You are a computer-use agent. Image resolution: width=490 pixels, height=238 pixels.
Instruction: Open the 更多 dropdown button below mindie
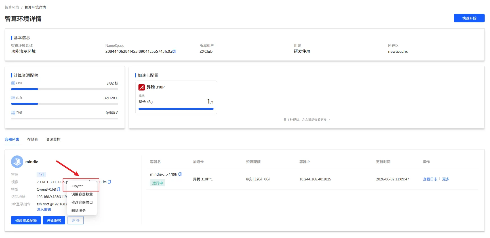pos(75,220)
